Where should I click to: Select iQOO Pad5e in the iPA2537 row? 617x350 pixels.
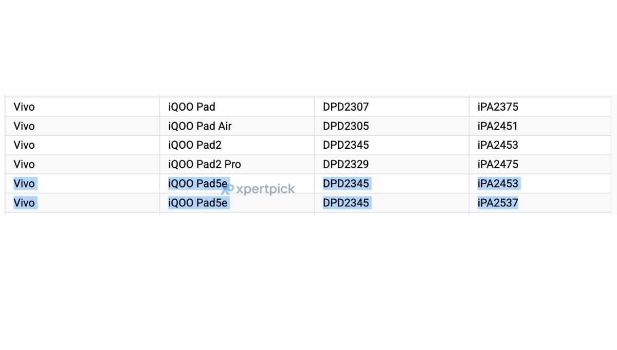pyautogui.click(x=198, y=203)
